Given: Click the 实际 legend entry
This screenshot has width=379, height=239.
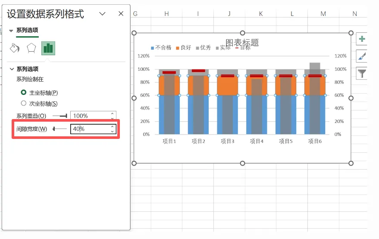Looking at the screenshot, I should [x=223, y=47].
